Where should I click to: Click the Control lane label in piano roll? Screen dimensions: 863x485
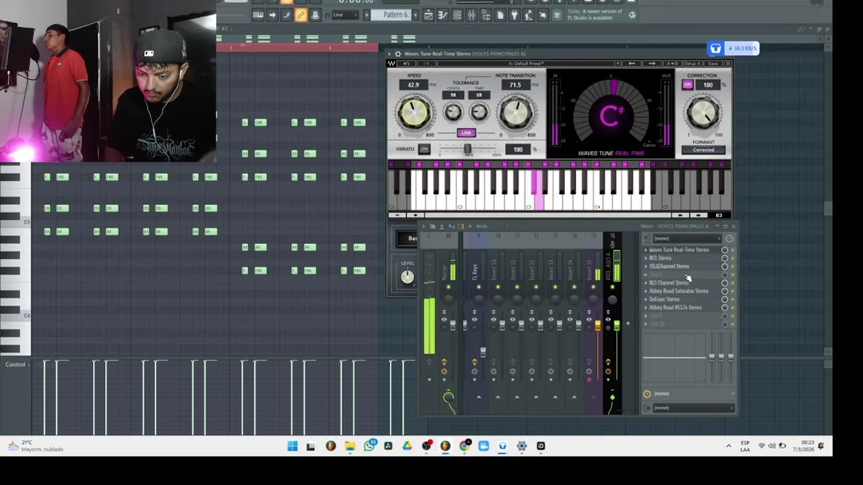tap(15, 364)
